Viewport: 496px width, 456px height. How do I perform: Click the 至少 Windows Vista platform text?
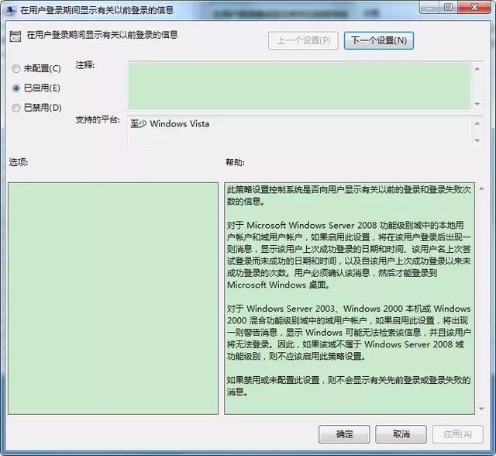point(180,124)
